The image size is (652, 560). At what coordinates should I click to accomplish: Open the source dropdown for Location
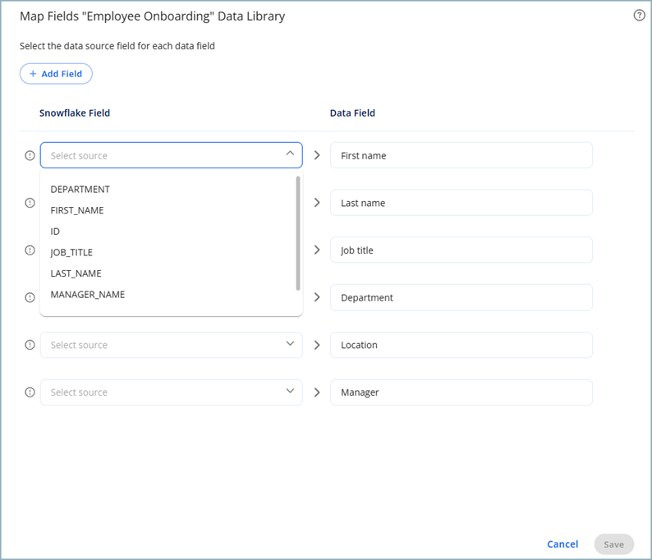point(171,345)
